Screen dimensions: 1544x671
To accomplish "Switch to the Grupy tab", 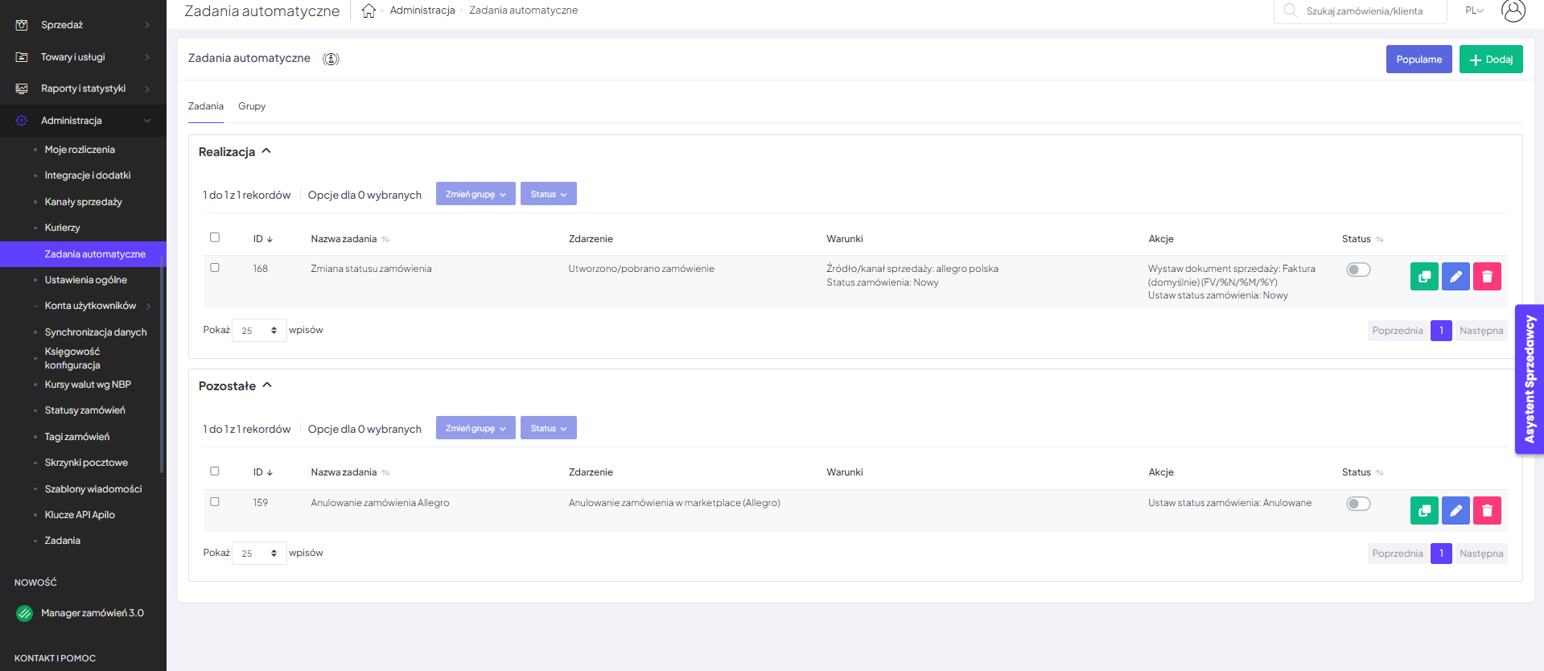I will pos(252,106).
